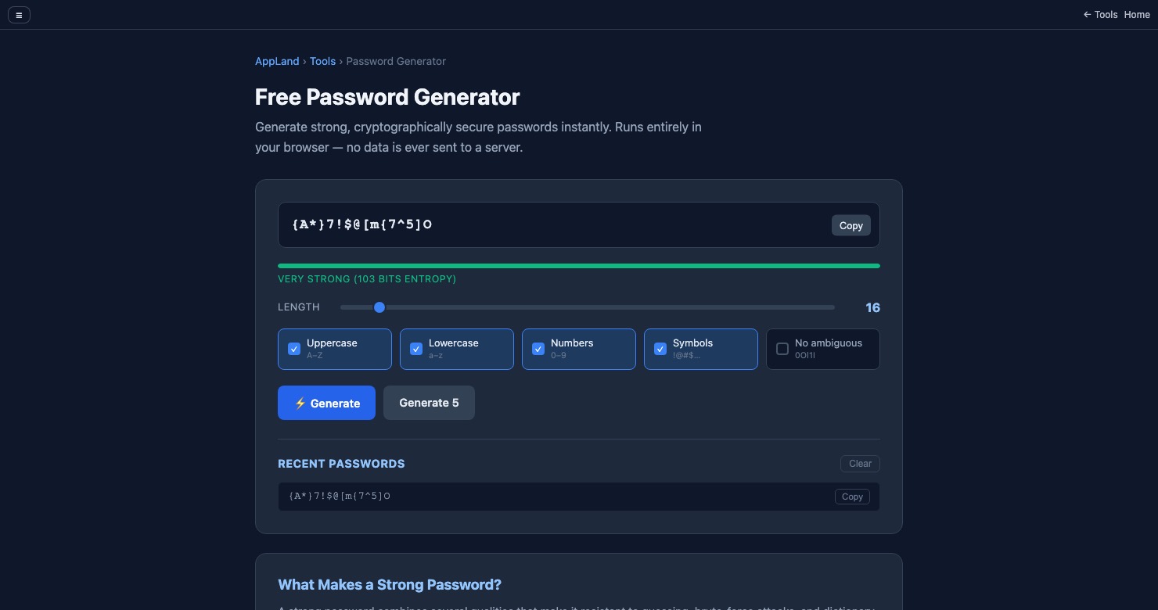Open the Tools link in the top bar
The width and height of the screenshot is (1158, 610).
[x=1106, y=15]
